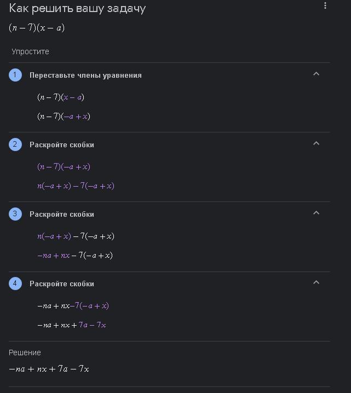351x393 pixels.
Task: Click the step 3 number badge
Action: pyautogui.click(x=15, y=214)
